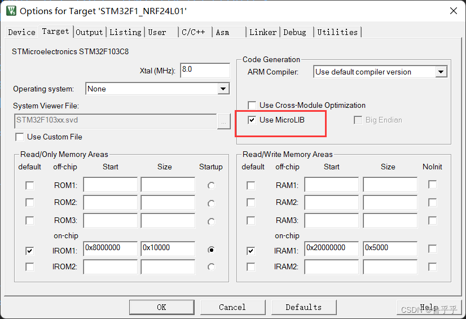This screenshot has height=319, width=466.
Task: Open the User tab
Action: 160,32
